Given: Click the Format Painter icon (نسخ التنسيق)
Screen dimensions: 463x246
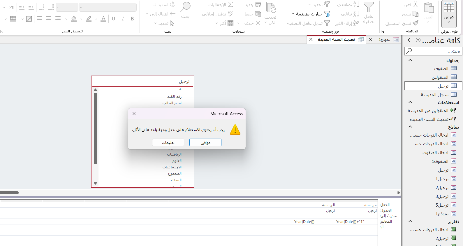Looking at the screenshot, I should pyautogui.click(x=416, y=23).
